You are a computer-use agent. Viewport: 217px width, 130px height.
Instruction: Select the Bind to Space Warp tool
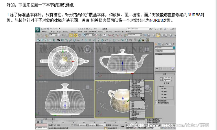[x=46, y=35]
